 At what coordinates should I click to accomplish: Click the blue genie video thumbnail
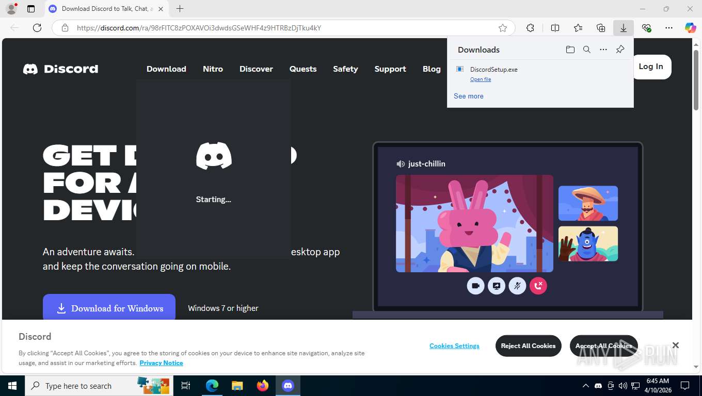(x=588, y=244)
